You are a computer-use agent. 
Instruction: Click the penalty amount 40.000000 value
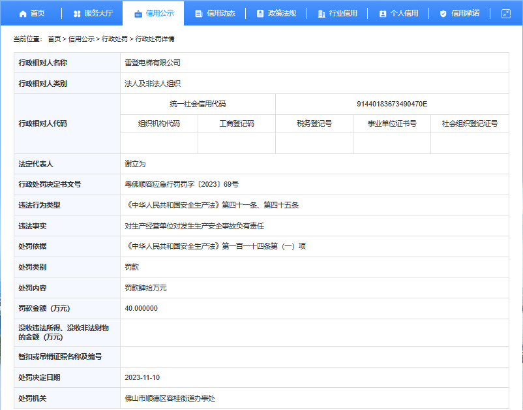(x=141, y=308)
